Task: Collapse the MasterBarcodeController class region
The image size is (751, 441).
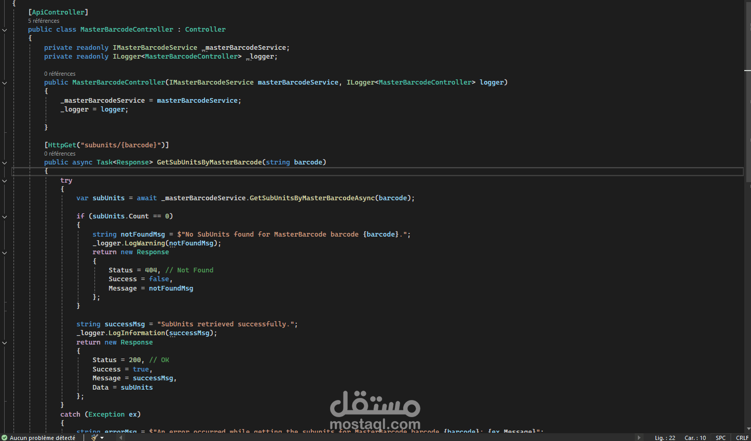Action: click(5, 29)
